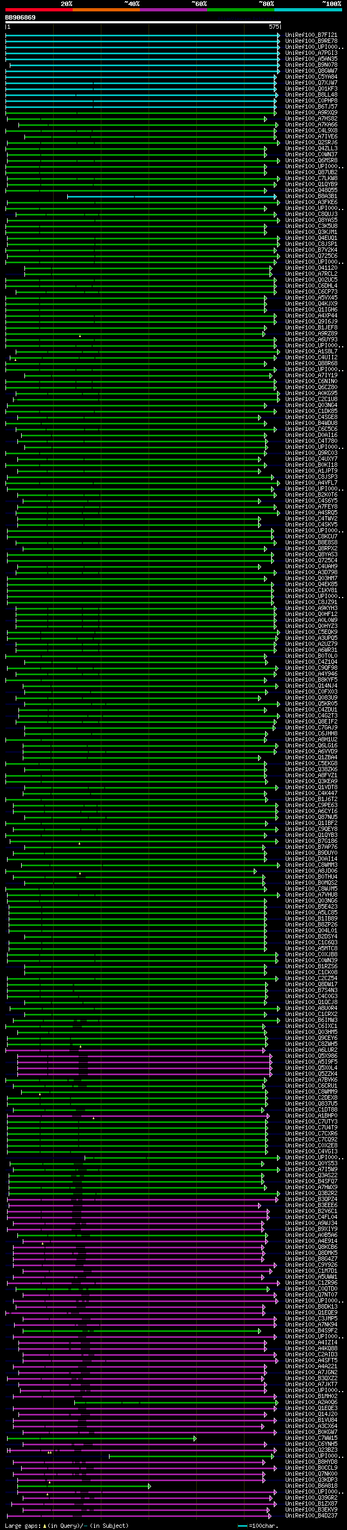The width and height of the screenshot is (347, 1530).
Task: Open the UniRef100_A7PGI3 entry
Action: click(x=311, y=53)
